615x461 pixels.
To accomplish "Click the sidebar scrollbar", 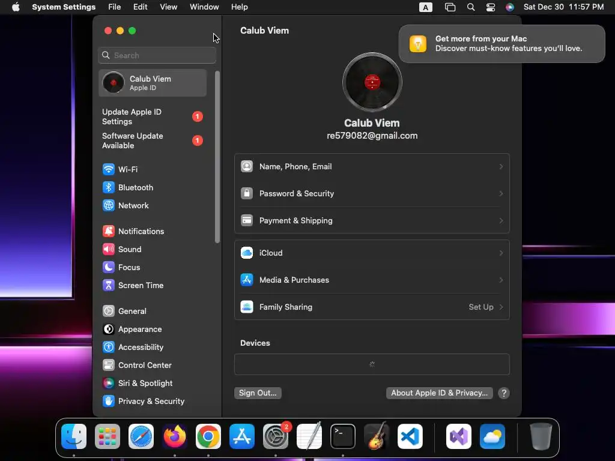I will [x=217, y=157].
